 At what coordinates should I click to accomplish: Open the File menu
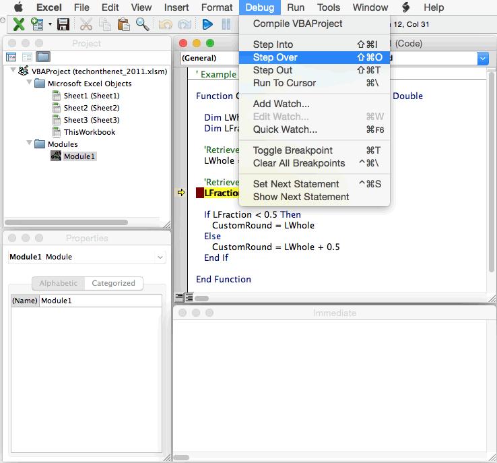point(81,7)
